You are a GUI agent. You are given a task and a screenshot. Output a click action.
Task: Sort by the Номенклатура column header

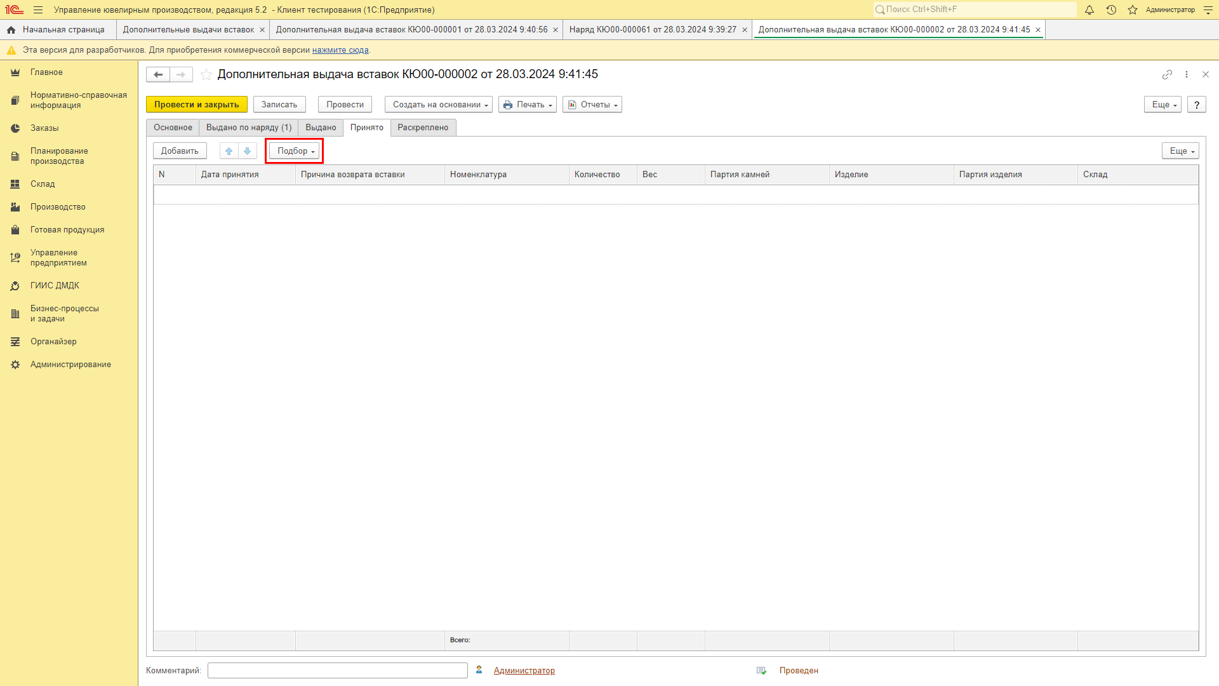click(x=507, y=175)
